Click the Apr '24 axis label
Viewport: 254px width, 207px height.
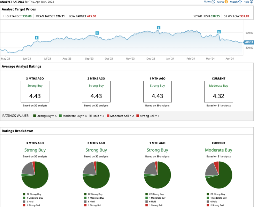tap(229, 58)
